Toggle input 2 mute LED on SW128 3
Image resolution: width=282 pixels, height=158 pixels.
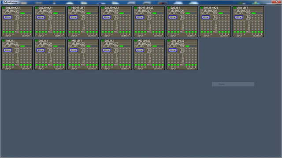click(40, 65)
